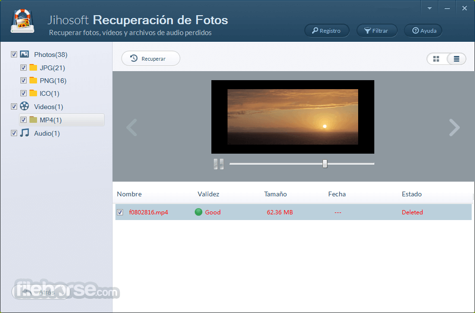475x313 pixels.
Task: Switch to grid thumbnail view
Action: pos(436,59)
